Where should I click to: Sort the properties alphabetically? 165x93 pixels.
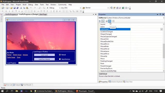click(x=103, y=21)
